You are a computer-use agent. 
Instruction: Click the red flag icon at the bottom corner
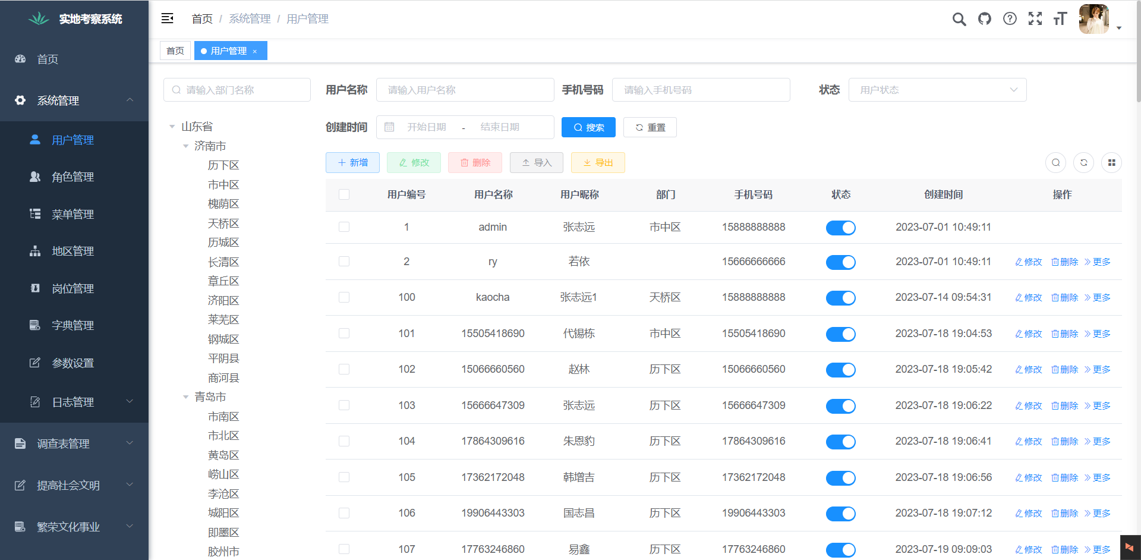[1129, 547]
